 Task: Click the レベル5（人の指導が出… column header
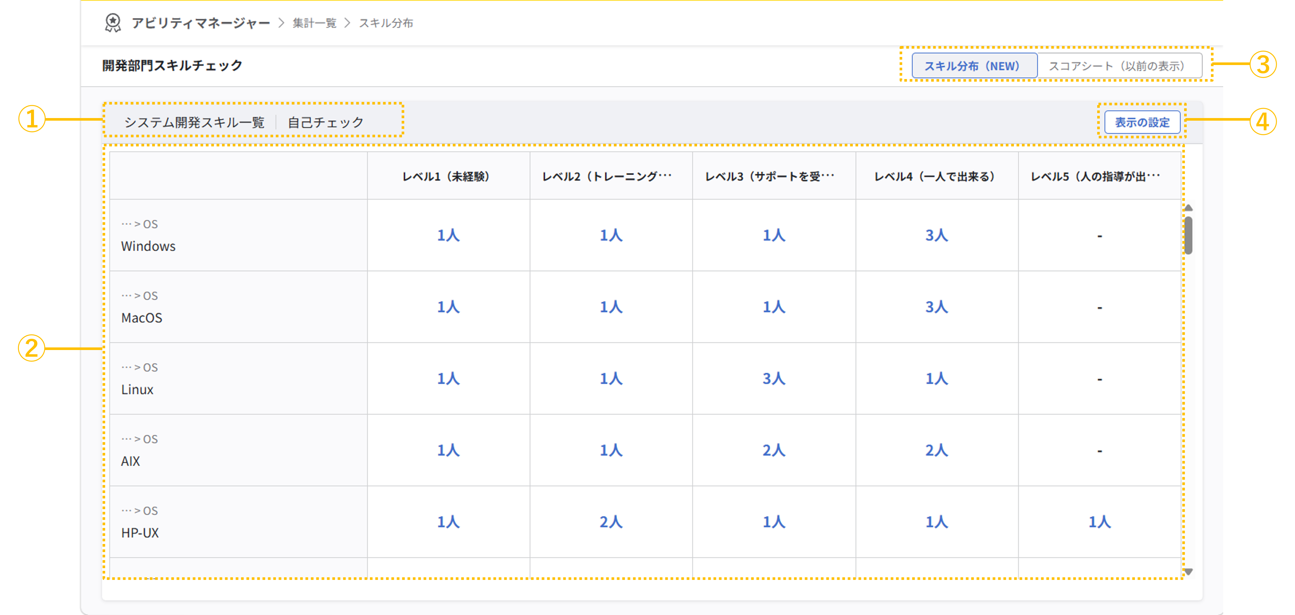(1100, 176)
